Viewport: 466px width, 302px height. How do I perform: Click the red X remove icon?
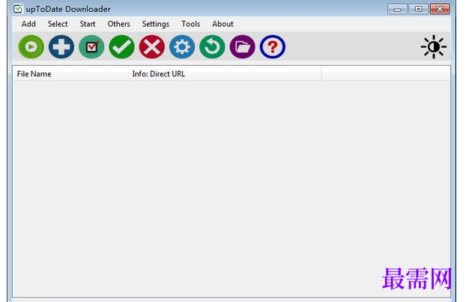tap(152, 47)
